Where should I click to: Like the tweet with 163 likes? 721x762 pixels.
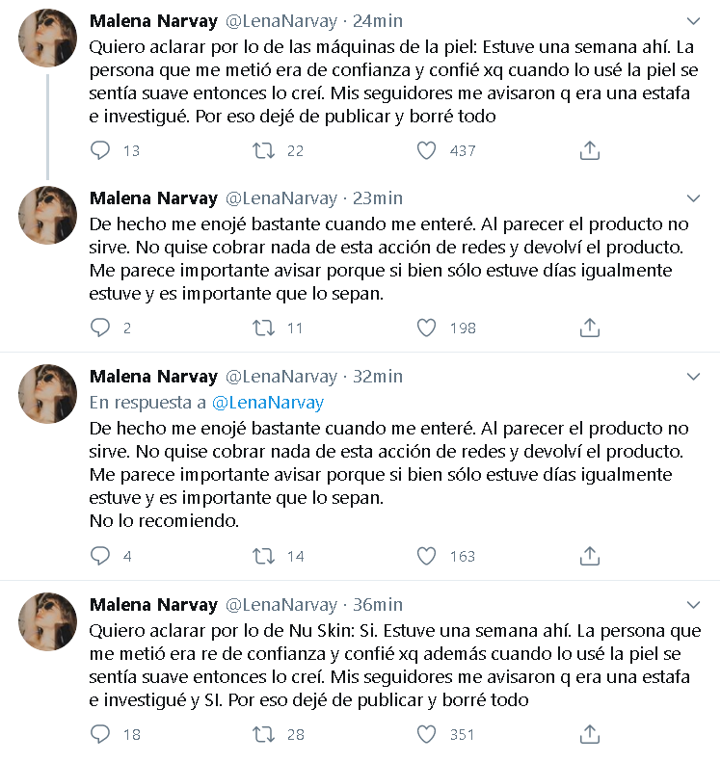(x=427, y=556)
